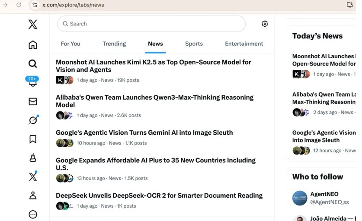Click the X logo in the sidebar

[x=33, y=24]
